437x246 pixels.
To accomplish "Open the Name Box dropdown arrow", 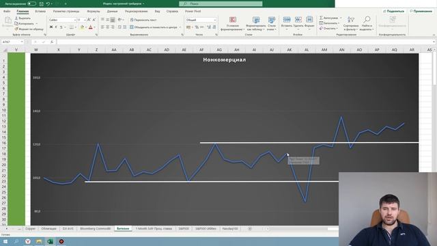I will coord(22,42).
